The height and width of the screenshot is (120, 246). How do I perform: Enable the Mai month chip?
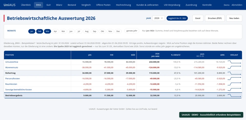click(63, 31)
